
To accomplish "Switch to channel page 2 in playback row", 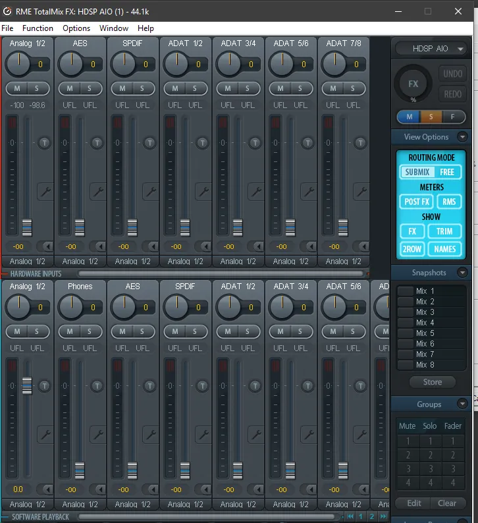I will [371, 516].
